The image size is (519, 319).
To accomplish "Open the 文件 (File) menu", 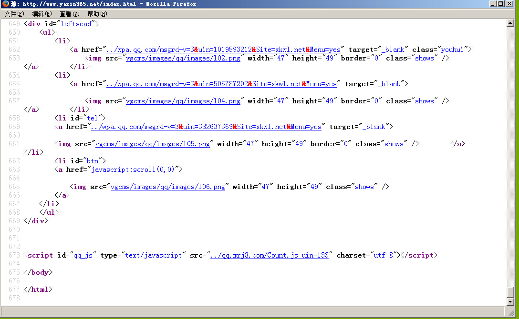I will [x=14, y=14].
